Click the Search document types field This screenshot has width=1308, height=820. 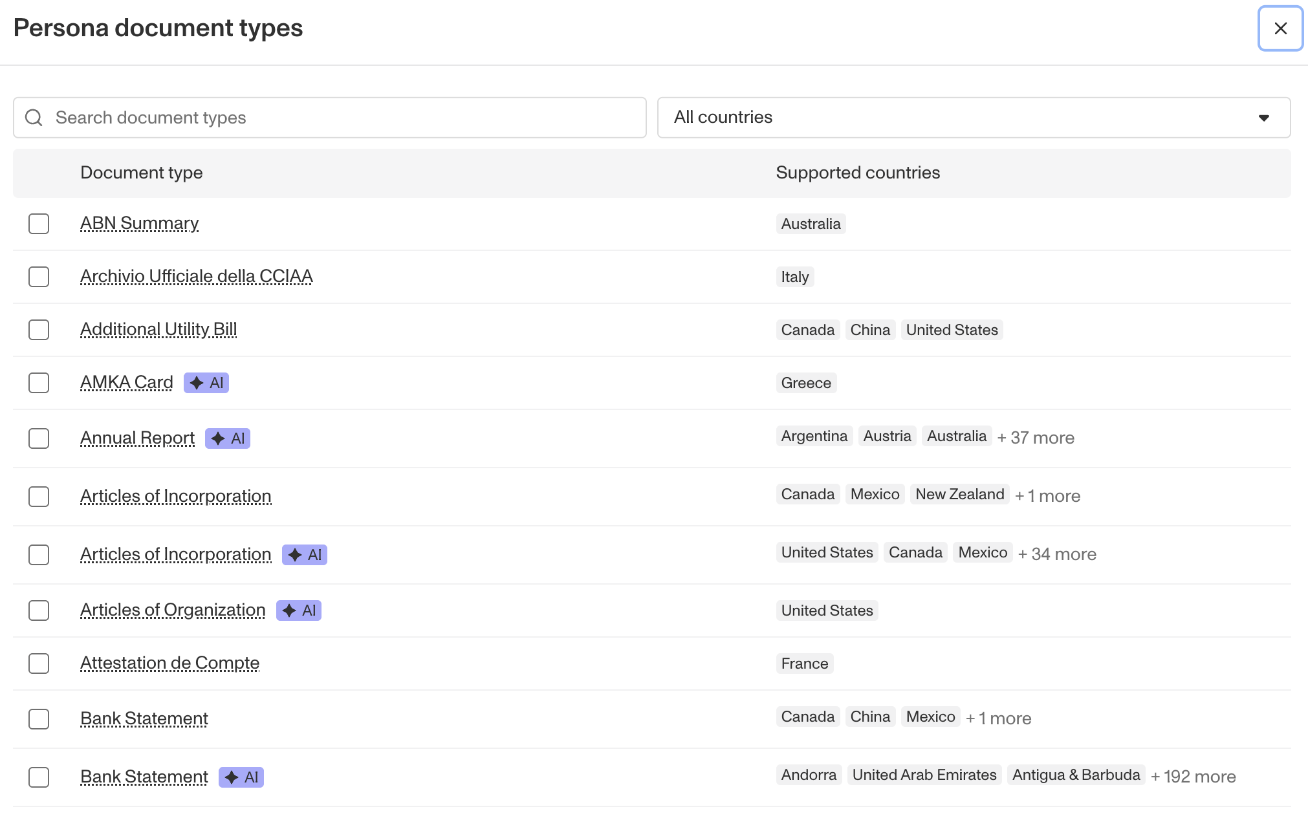[x=343, y=118]
